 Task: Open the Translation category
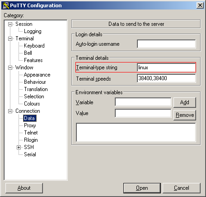click(36, 89)
